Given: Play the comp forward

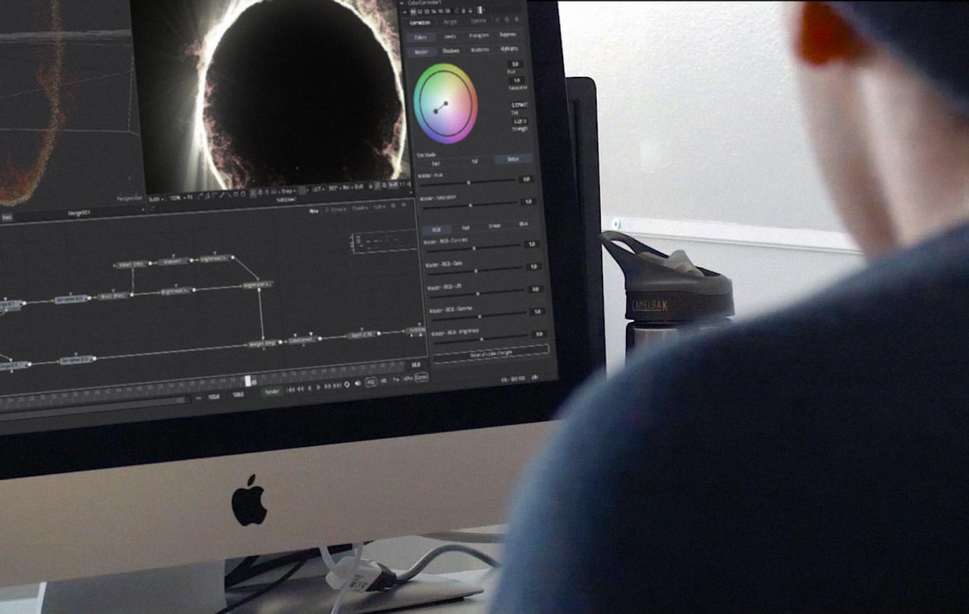Looking at the screenshot, I should point(318,387).
